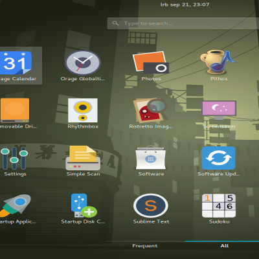Click the search magnifier icon
Screen dimensions: 259x259
(115, 23)
